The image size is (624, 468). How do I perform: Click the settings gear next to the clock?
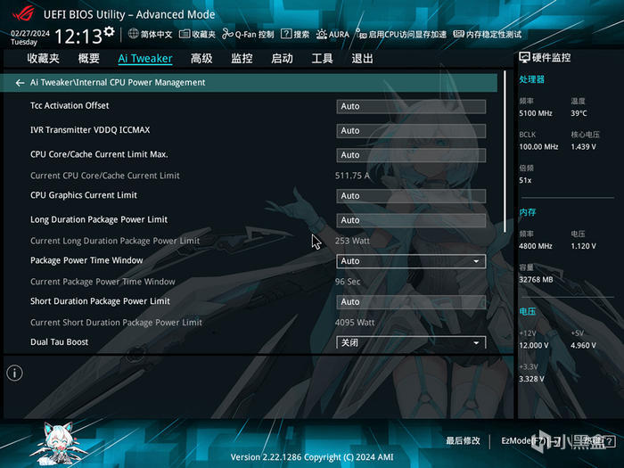(x=109, y=31)
